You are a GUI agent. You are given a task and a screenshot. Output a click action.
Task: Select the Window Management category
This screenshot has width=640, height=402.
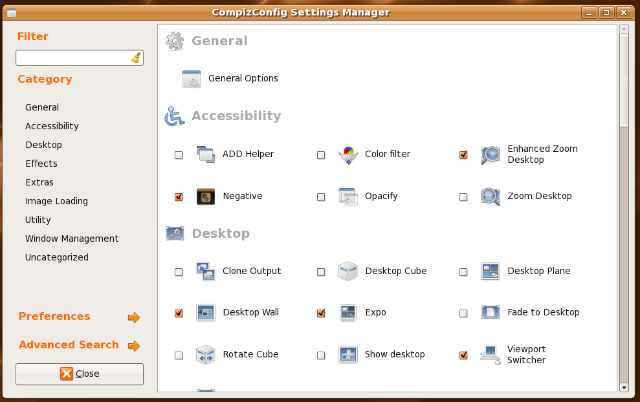coord(72,238)
